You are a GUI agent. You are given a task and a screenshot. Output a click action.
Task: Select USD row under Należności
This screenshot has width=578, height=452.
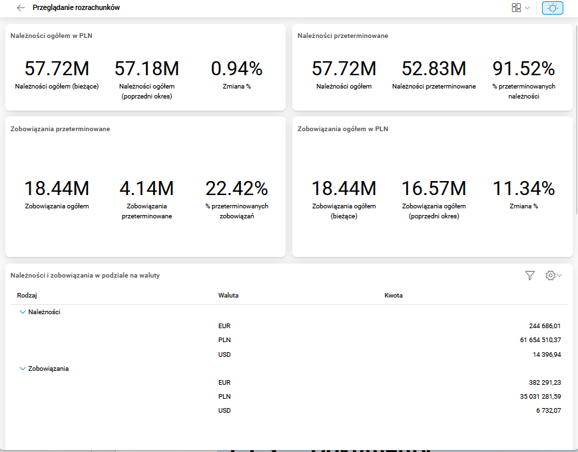289,354
